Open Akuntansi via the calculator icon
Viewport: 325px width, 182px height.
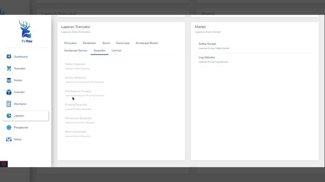(9, 104)
